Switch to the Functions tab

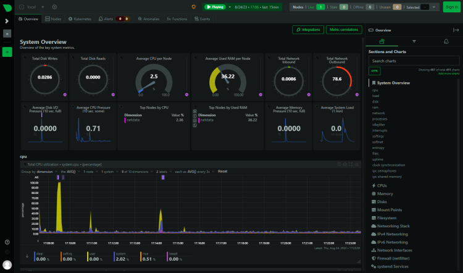click(x=177, y=19)
